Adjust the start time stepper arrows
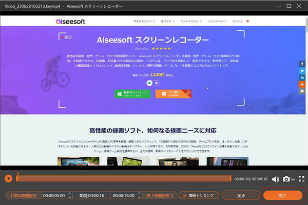Image resolution: width=308 pixels, height=205 pixels. point(69,195)
